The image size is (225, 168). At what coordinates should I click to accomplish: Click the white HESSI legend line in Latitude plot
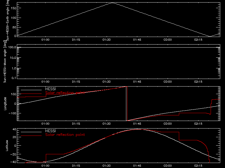tap(31, 132)
